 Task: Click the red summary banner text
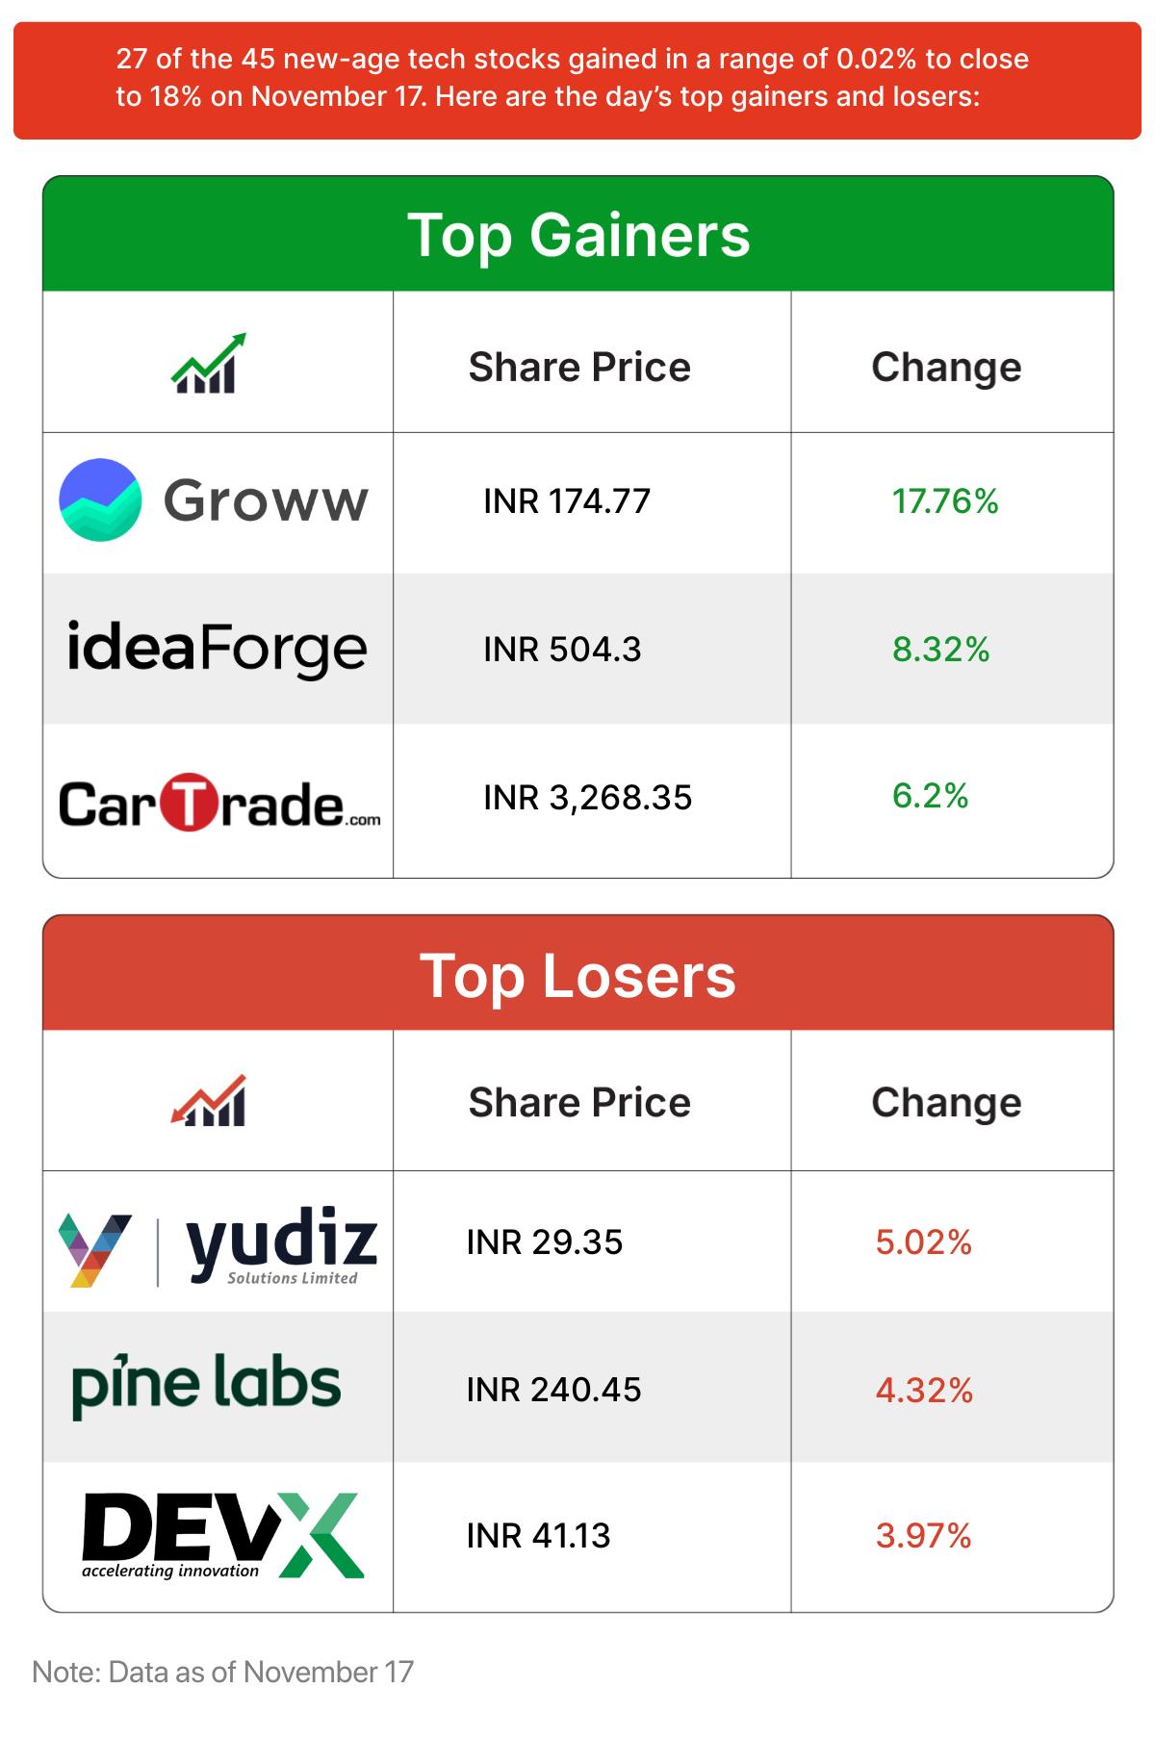click(573, 78)
